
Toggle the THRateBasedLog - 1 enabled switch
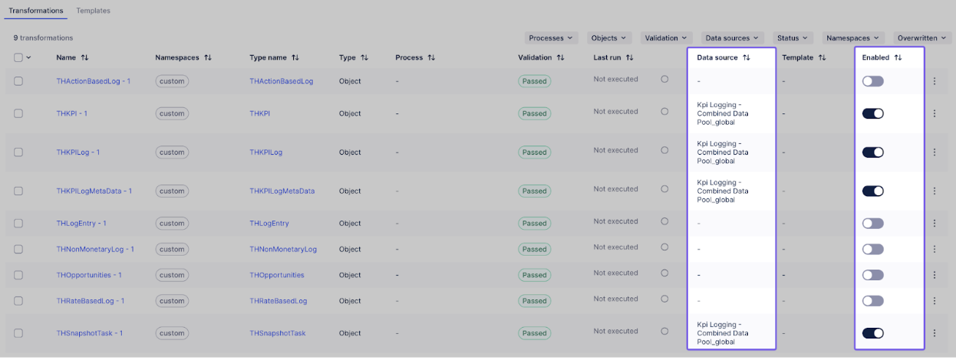tap(872, 301)
